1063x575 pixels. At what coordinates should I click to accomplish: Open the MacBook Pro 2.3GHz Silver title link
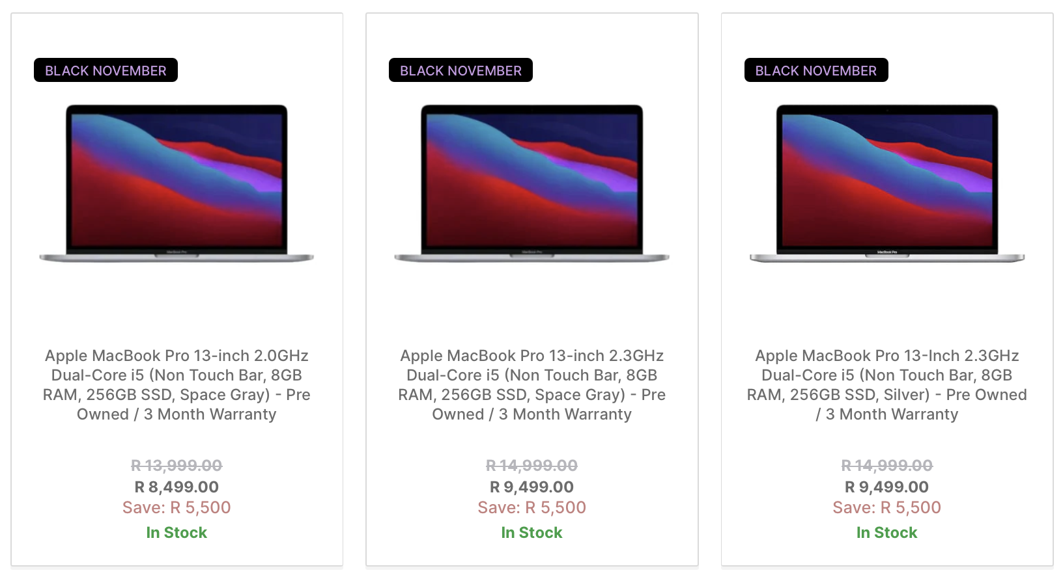pyautogui.click(x=887, y=385)
